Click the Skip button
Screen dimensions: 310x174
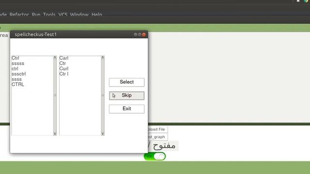coord(126,96)
